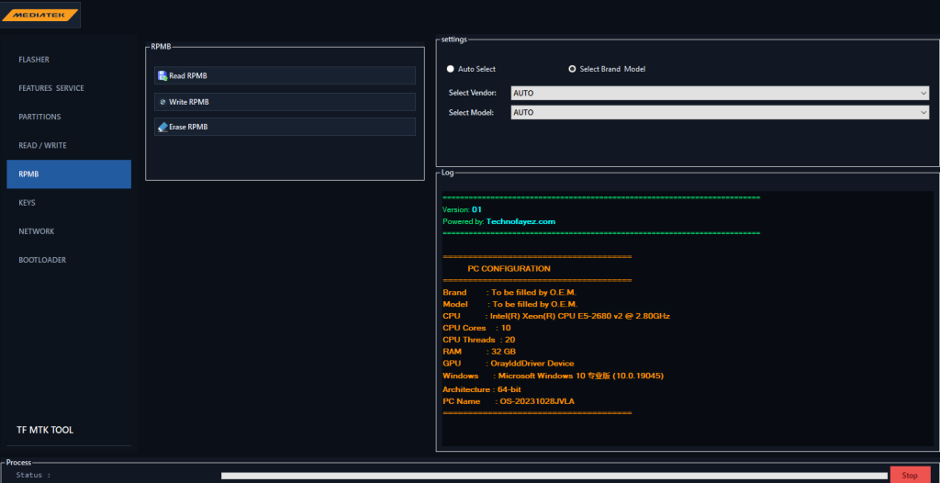Click the Write RPMB button
This screenshot has width=940, height=483.
[x=285, y=102]
